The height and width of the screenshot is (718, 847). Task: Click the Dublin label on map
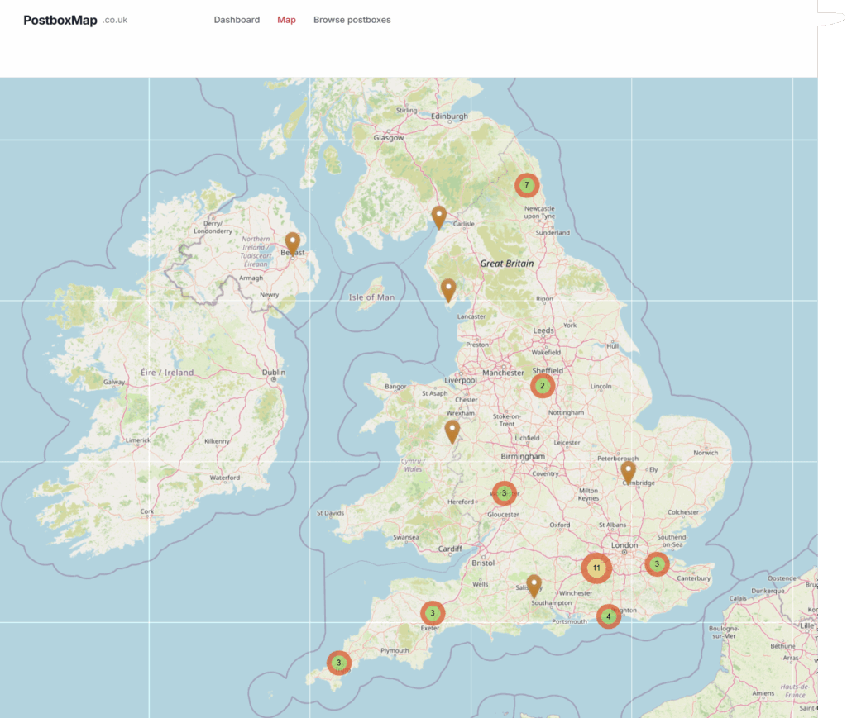click(273, 372)
